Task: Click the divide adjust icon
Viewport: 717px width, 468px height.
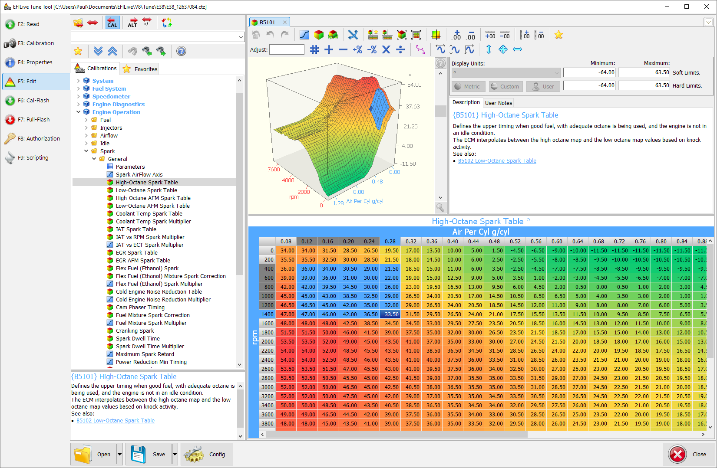Action: point(400,49)
